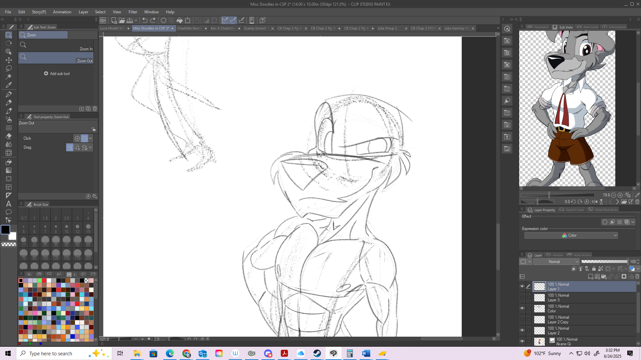Show Layer 3 via visibility box
Viewport: 641px width, 360px height.
[522, 297]
